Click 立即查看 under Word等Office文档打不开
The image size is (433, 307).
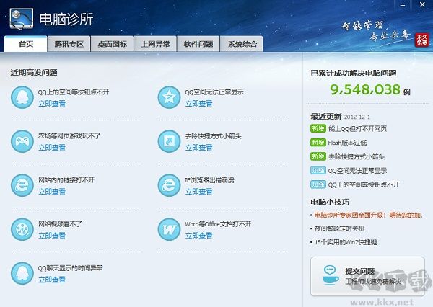click(x=199, y=236)
